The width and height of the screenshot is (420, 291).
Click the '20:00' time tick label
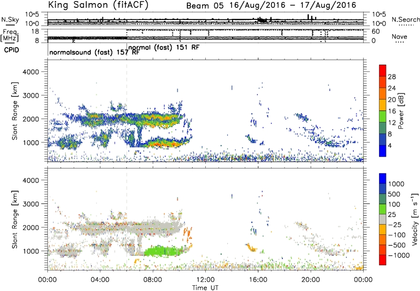click(311, 280)
